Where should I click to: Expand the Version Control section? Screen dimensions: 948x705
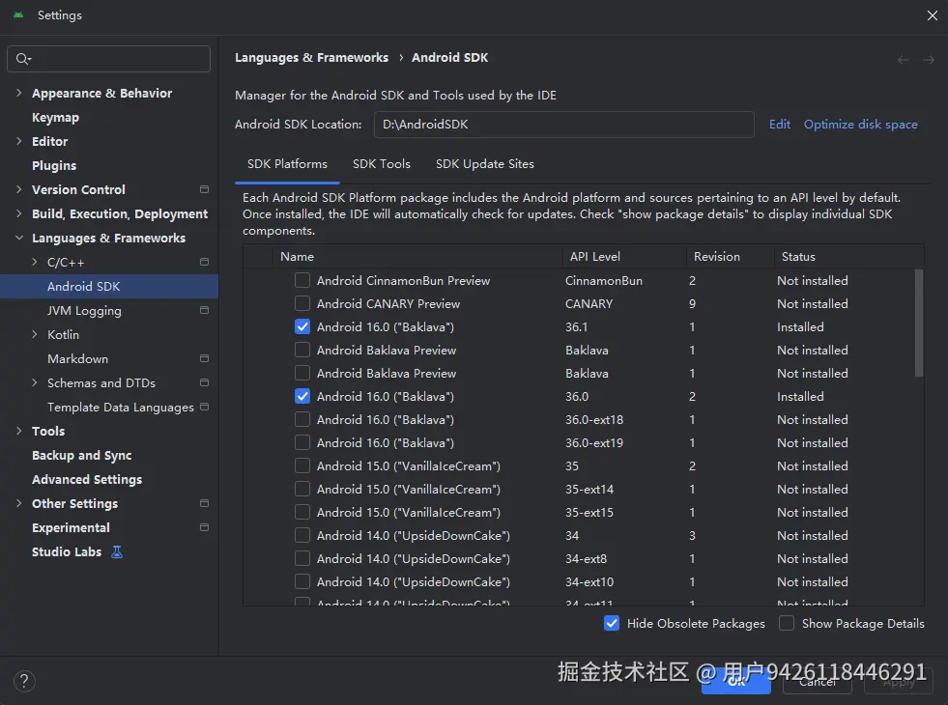click(x=18, y=189)
